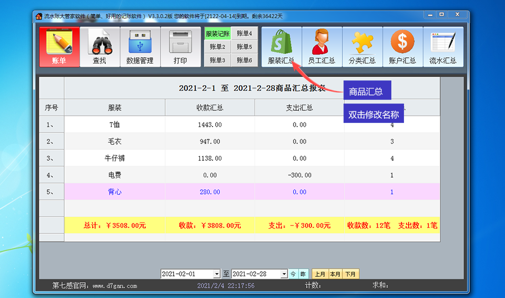
Task: Select the 牛仔裤 row name cell
Action: [x=115, y=158]
